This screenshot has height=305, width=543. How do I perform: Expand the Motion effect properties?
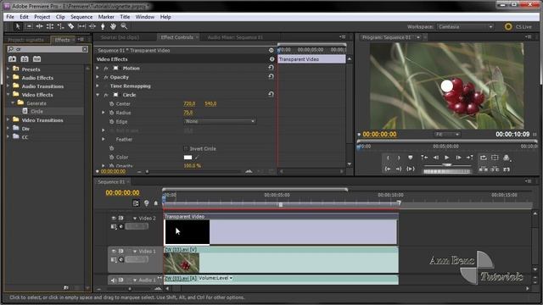[x=98, y=68]
